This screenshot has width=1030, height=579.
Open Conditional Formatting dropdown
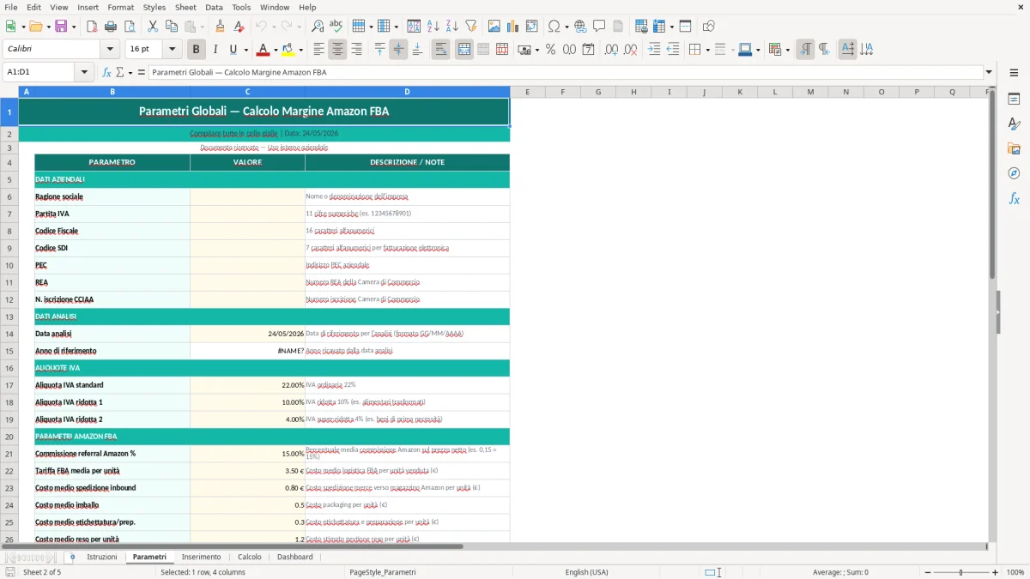[787, 50]
